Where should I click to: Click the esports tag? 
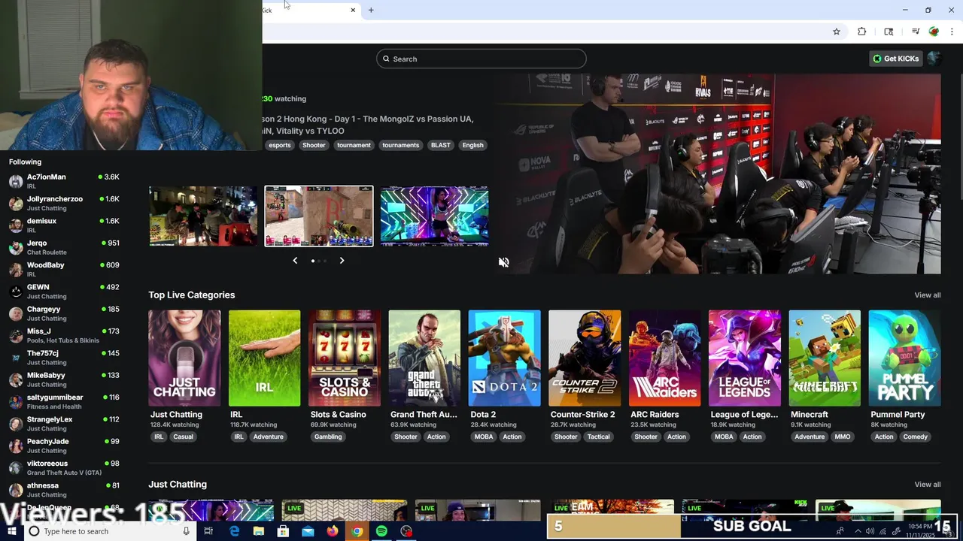pos(280,145)
